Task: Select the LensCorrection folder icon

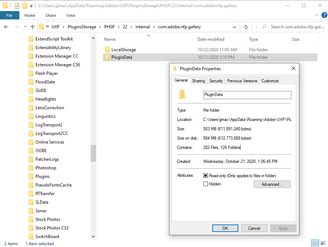Action: point(31,108)
